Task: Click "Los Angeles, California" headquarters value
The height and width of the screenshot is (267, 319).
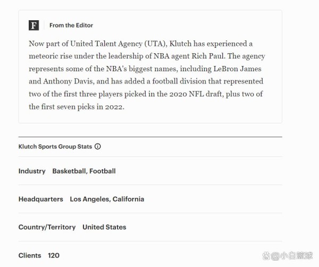Action: click(x=107, y=199)
